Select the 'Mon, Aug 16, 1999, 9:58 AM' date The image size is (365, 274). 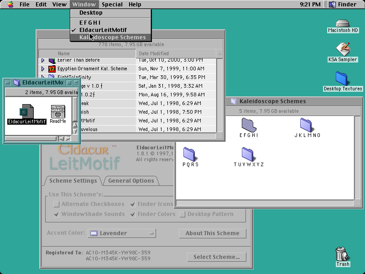click(x=172, y=95)
